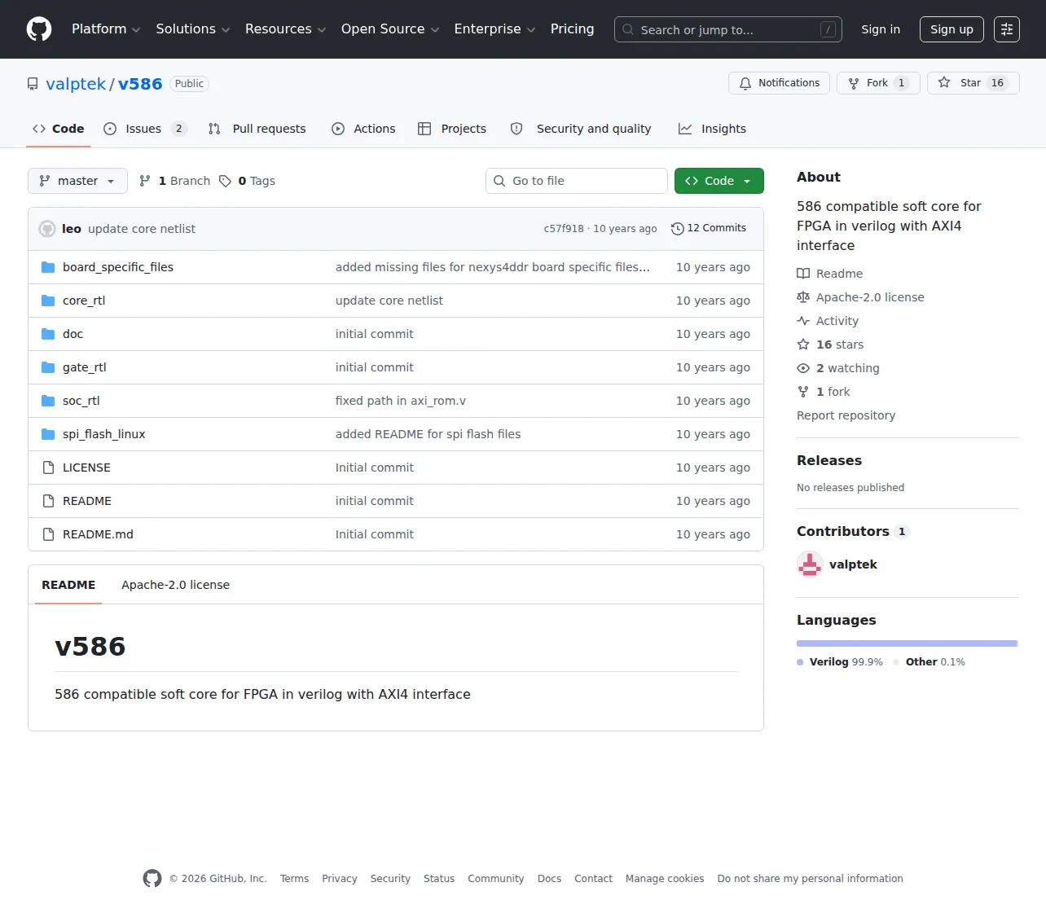
Task: Switch to the Issues tab
Action: click(x=145, y=129)
